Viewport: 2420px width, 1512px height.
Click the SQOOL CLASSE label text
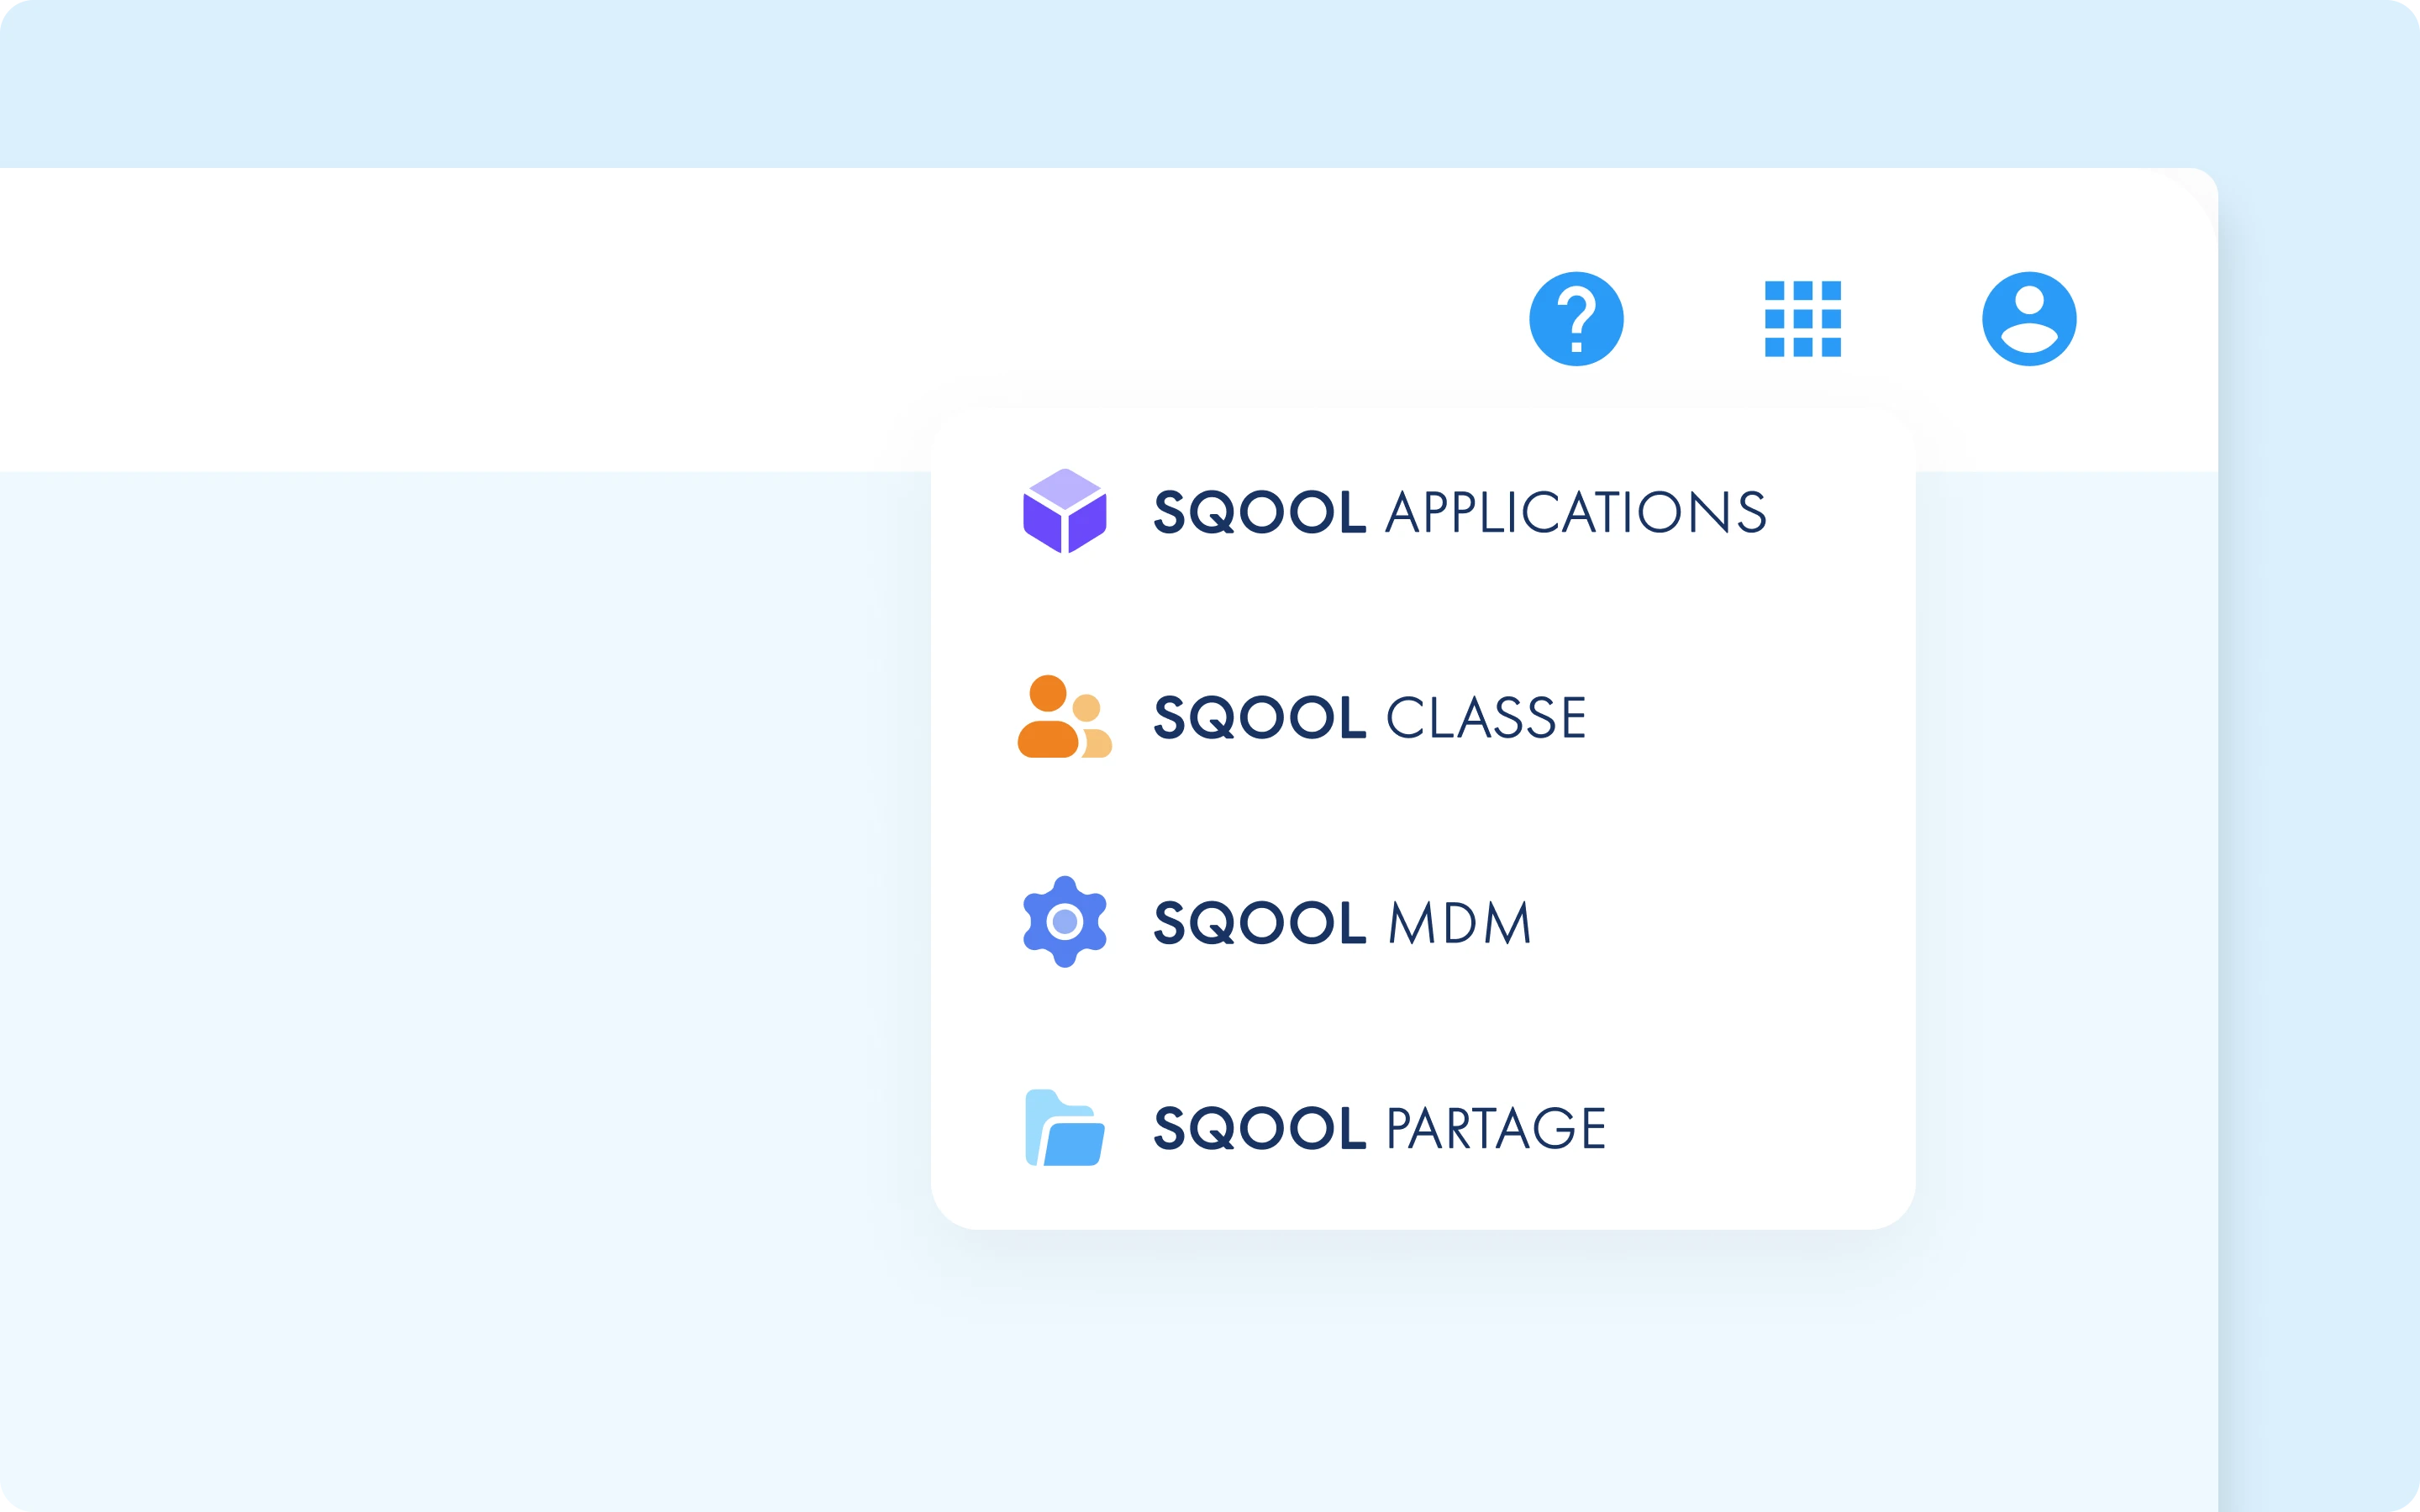1370,717
